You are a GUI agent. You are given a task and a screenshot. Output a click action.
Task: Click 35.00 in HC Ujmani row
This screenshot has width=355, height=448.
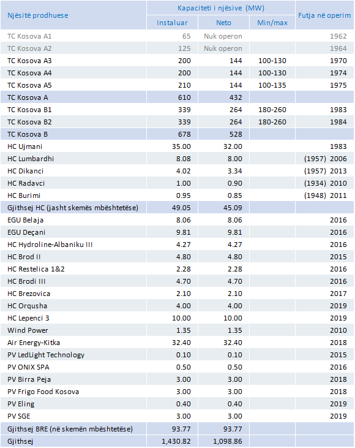pos(181,146)
